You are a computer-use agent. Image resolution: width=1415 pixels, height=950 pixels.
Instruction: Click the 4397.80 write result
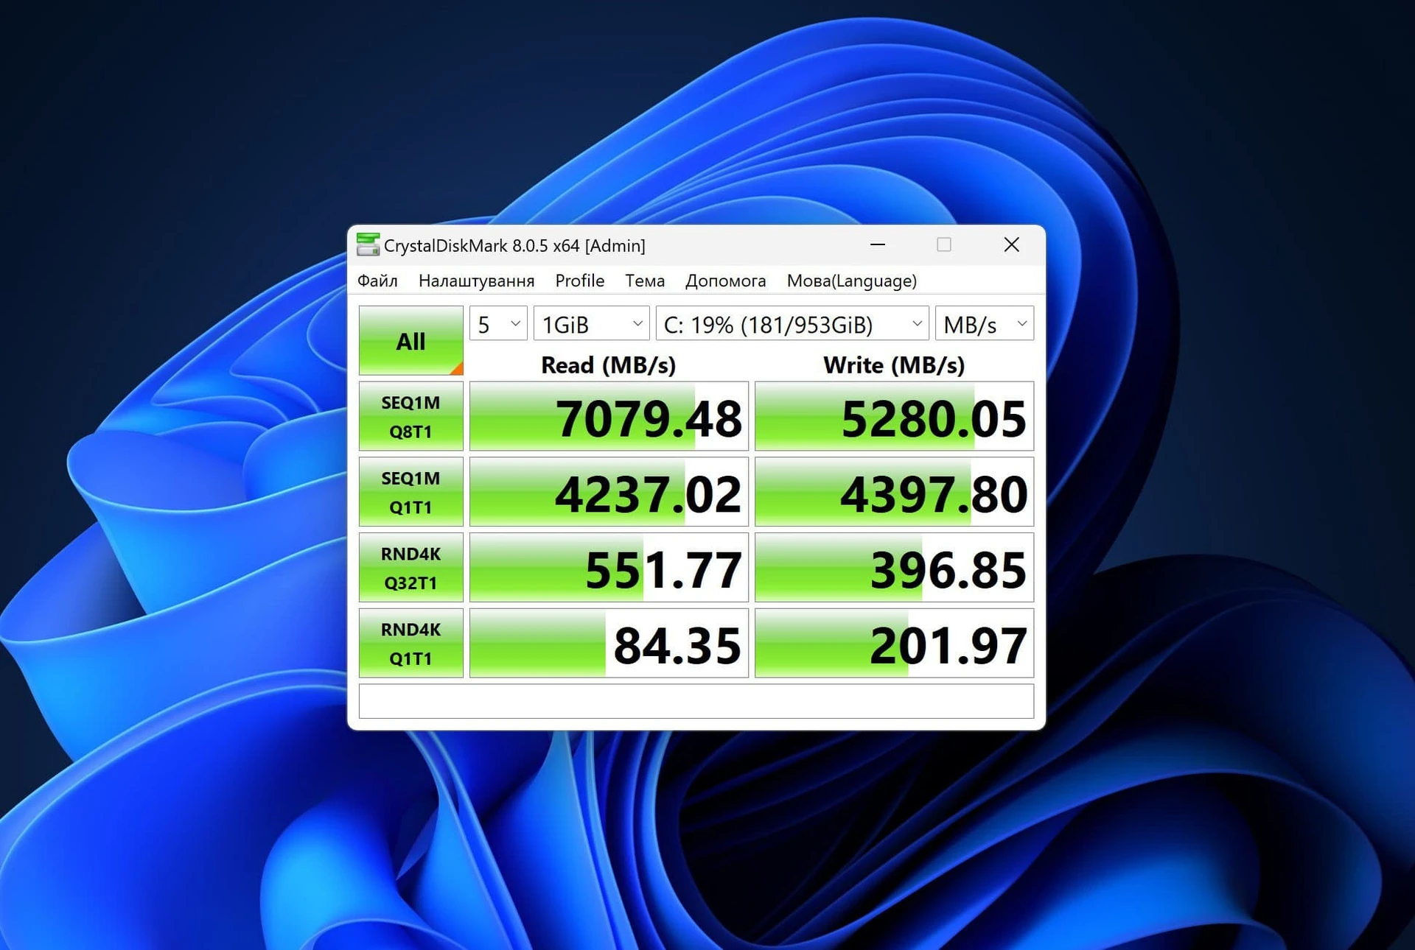[x=894, y=492]
